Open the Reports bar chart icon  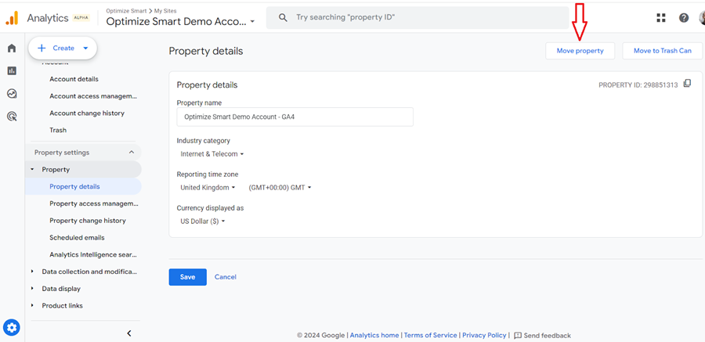pyautogui.click(x=12, y=70)
